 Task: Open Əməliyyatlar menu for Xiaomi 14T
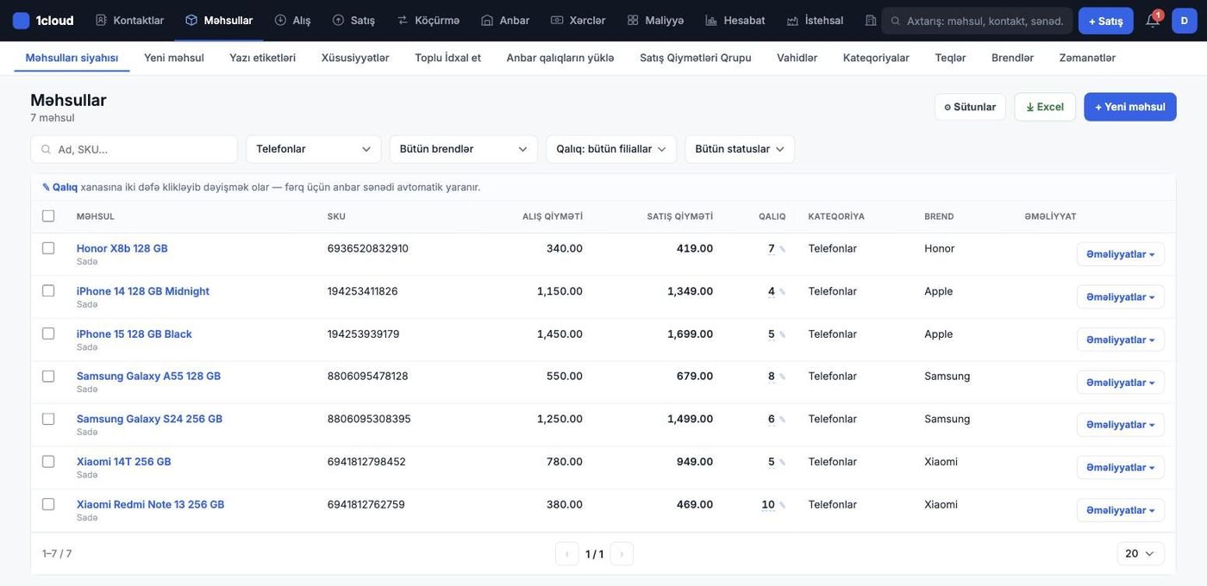[x=1121, y=467]
